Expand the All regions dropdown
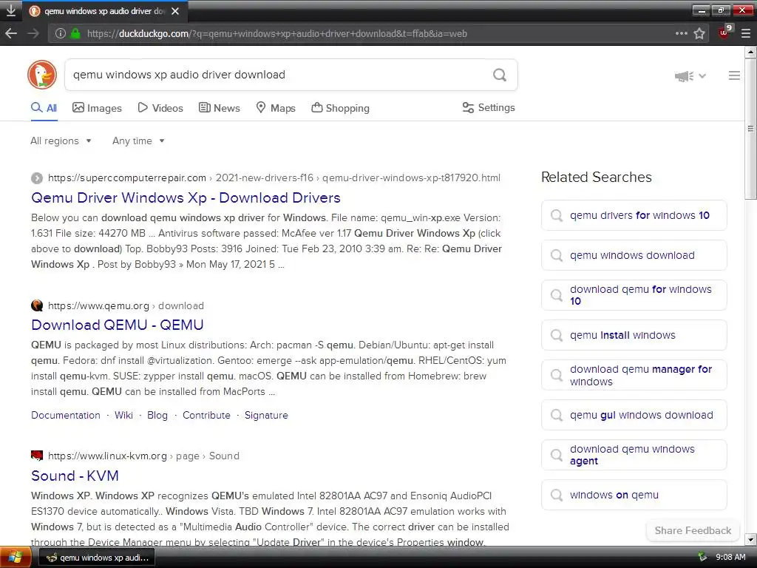Image resolution: width=757 pixels, height=568 pixels. pyautogui.click(x=61, y=141)
